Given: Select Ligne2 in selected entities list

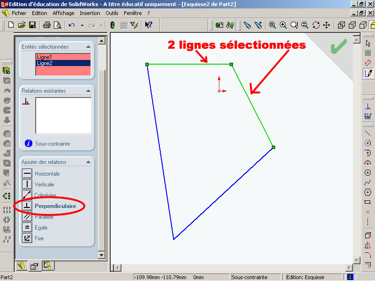Looking at the screenshot, I should (x=63, y=63).
